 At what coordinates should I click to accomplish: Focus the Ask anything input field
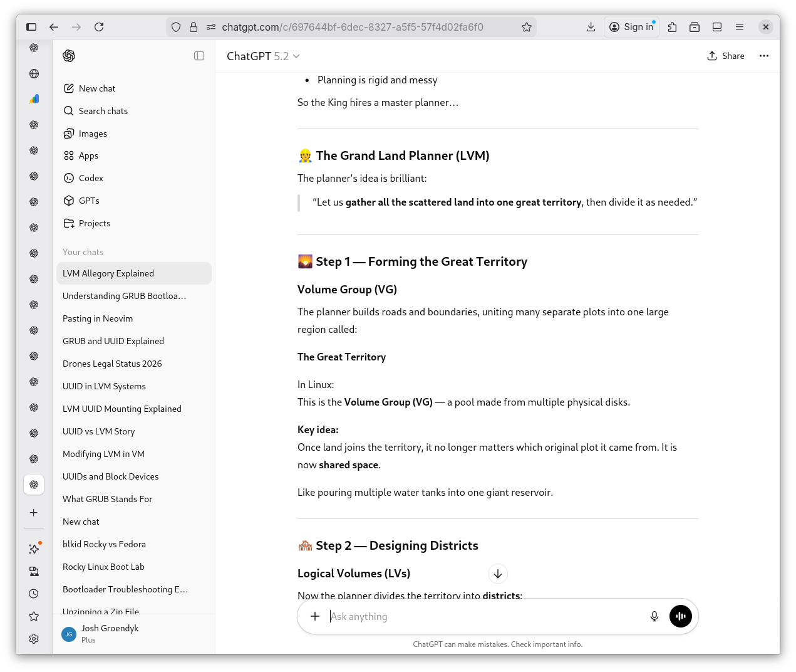point(482,616)
